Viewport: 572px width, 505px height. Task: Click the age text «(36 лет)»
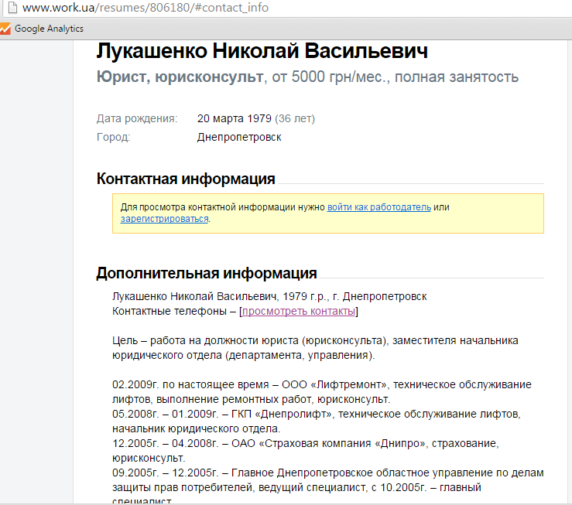(295, 118)
